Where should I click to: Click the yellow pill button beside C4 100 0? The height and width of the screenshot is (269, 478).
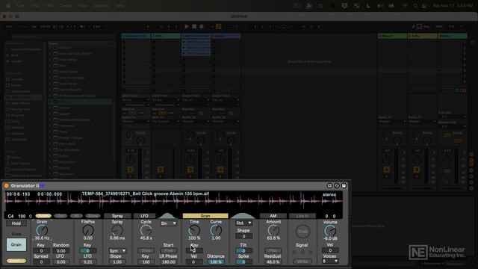click(x=43, y=216)
